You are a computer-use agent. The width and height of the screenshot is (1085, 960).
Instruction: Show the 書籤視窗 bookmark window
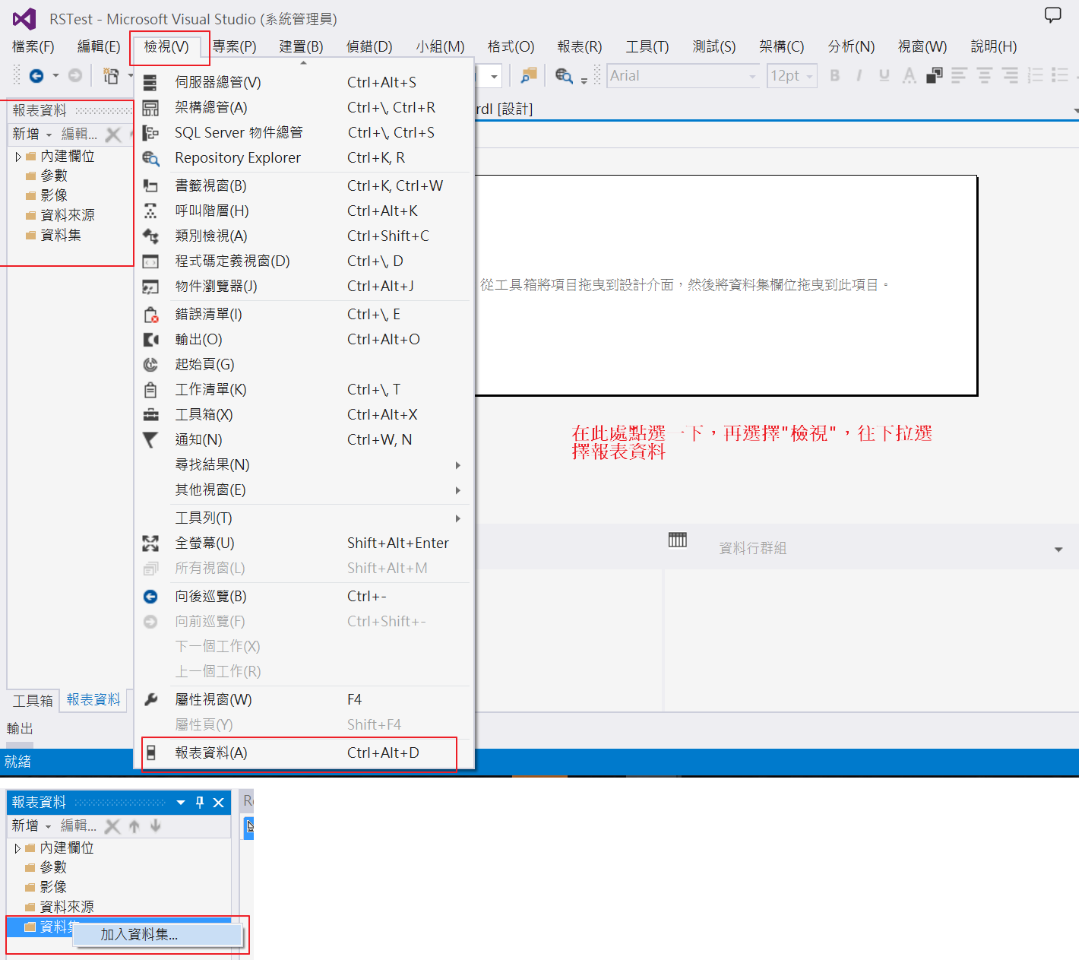click(x=304, y=185)
